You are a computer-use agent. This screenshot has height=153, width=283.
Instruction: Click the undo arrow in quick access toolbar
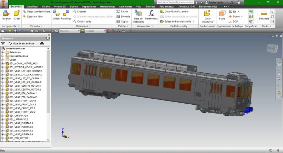20,31
